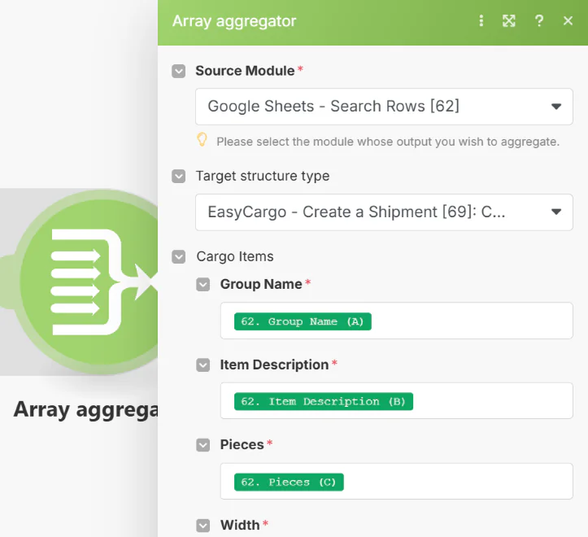Toggle the Item Description checkbox arrow

(x=203, y=365)
